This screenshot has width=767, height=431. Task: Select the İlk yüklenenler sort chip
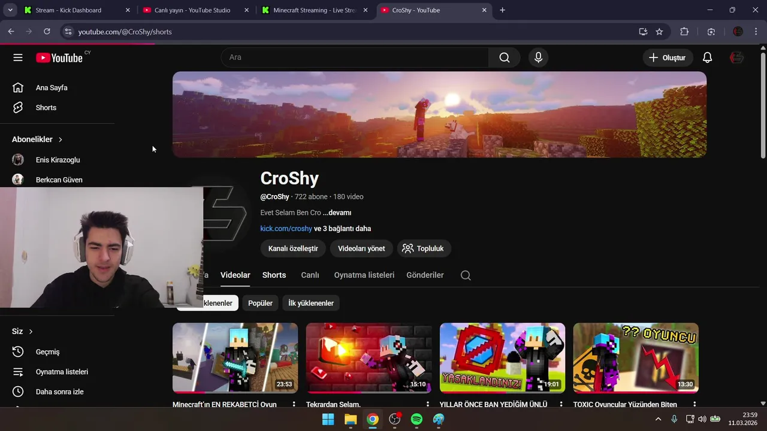click(x=311, y=303)
